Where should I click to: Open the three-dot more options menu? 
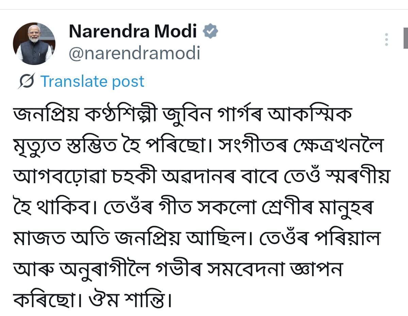[x=387, y=40]
